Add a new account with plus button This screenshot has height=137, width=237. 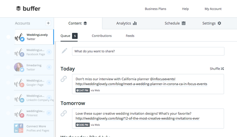pyautogui.click(x=48, y=23)
